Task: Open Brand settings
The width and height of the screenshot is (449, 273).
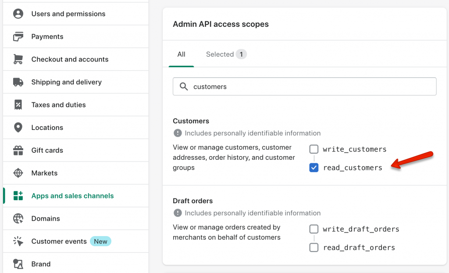Action: (75, 264)
